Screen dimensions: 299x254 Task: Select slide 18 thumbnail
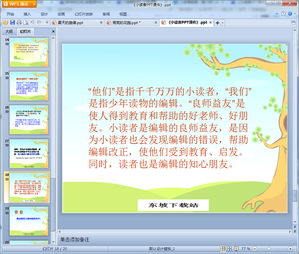29,188
